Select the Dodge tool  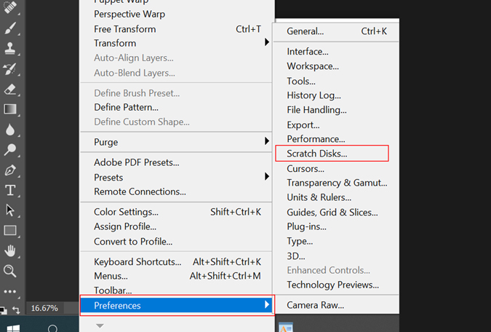point(10,150)
